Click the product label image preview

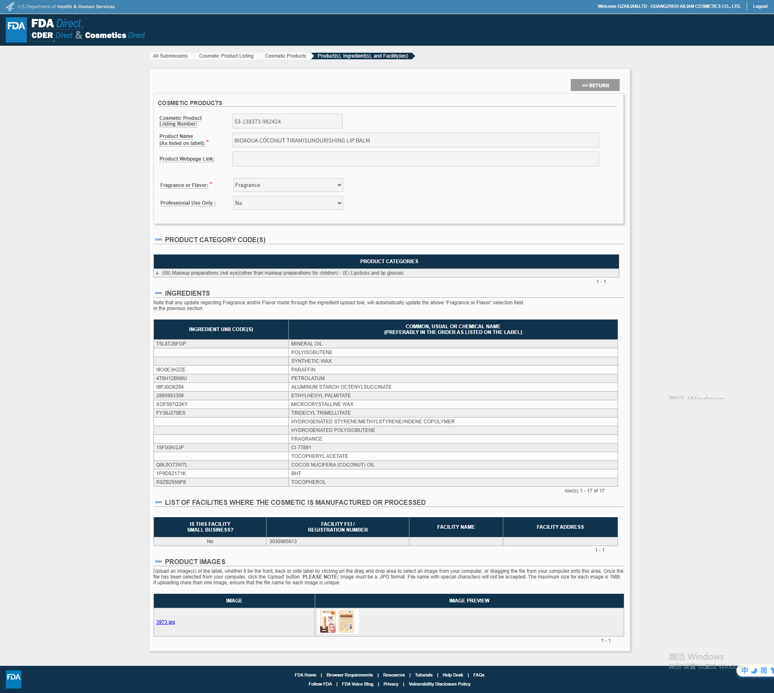pyautogui.click(x=338, y=622)
